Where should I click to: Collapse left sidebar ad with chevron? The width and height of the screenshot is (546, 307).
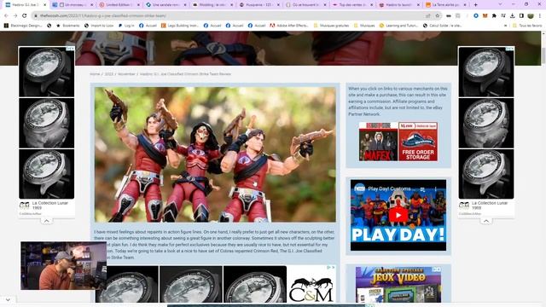[46, 221]
